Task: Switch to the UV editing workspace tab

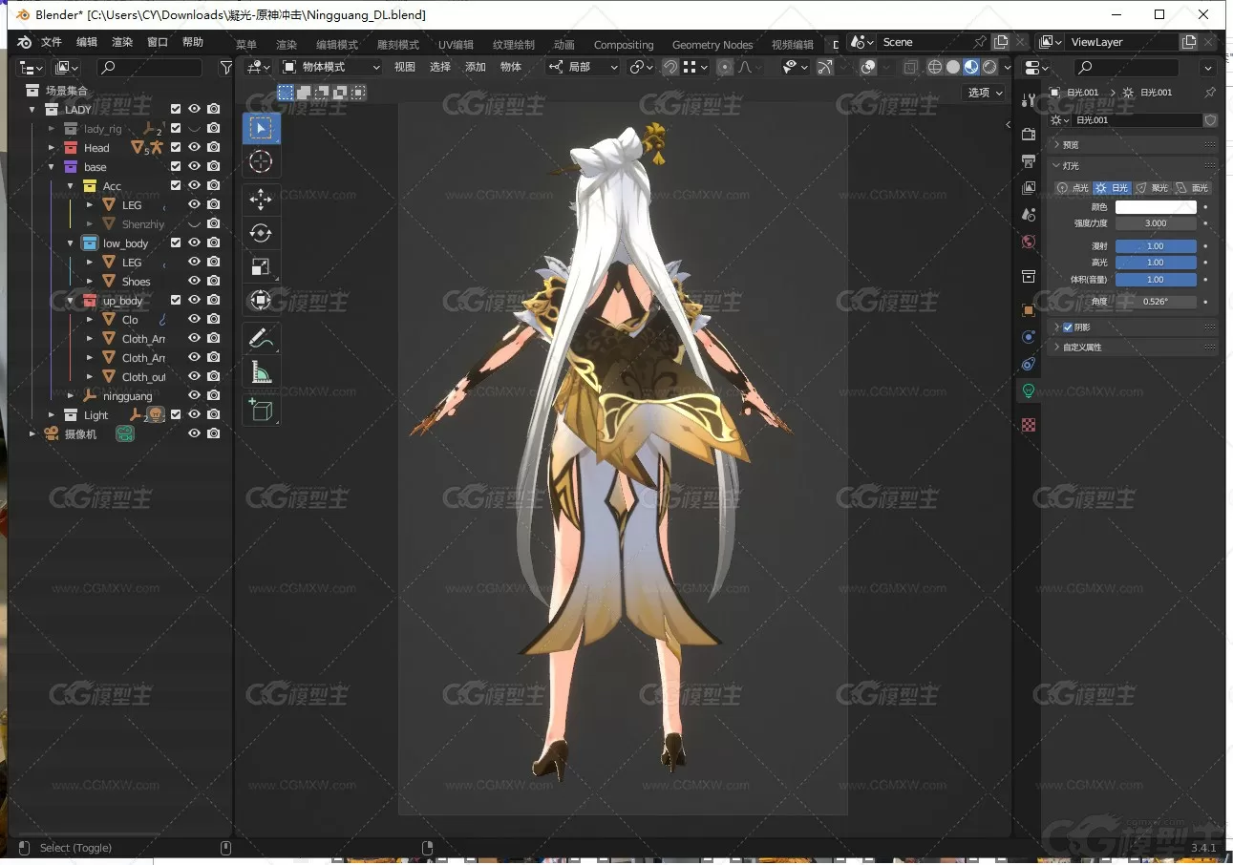Action: [x=456, y=45]
